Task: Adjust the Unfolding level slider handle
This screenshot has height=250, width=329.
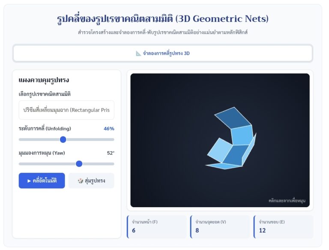Action: point(63,139)
